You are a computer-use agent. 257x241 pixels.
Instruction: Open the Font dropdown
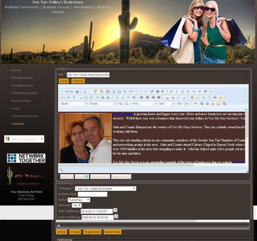point(148,103)
